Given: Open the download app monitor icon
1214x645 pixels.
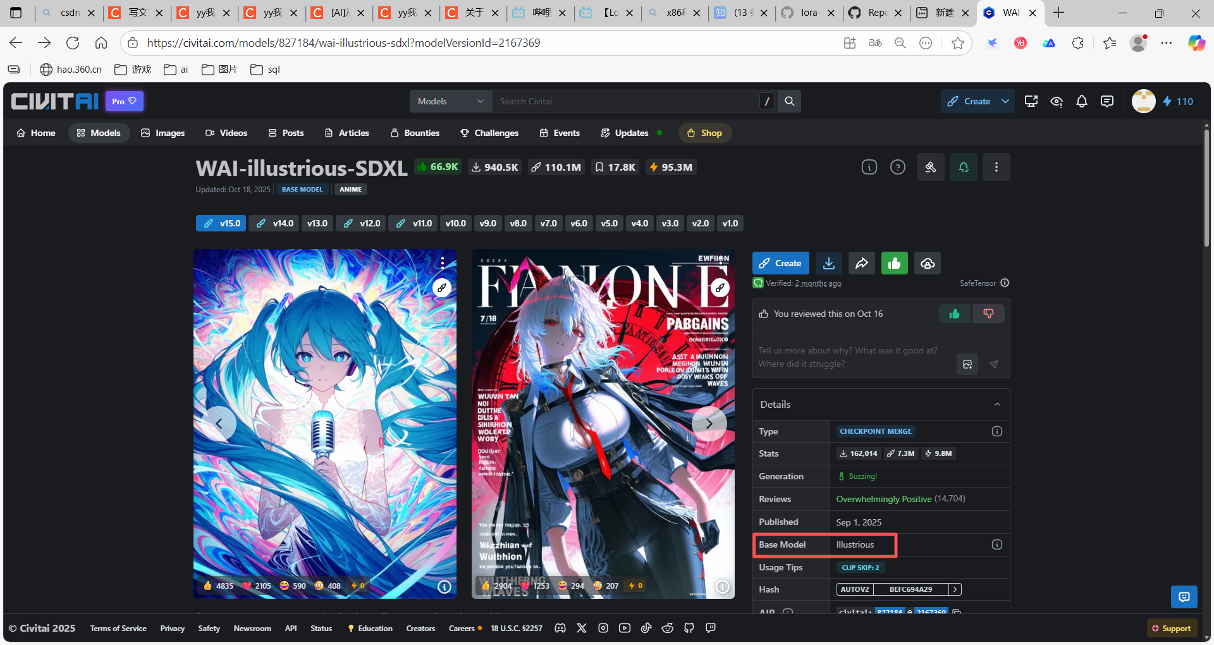Looking at the screenshot, I should pos(1031,101).
